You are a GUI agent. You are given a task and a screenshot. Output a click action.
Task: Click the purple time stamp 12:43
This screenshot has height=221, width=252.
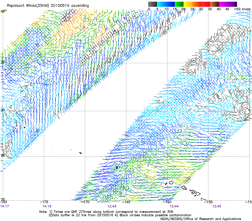(x=112, y=206)
